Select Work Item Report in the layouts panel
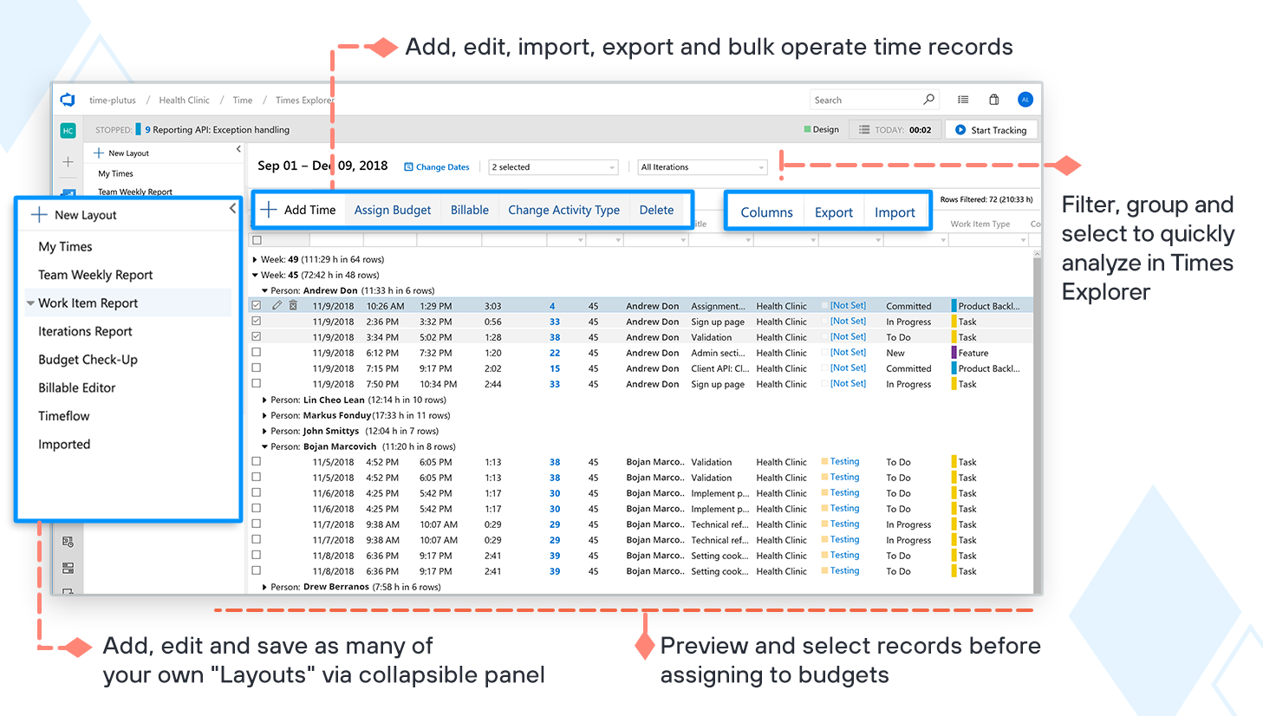1263x716 pixels. (x=89, y=303)
